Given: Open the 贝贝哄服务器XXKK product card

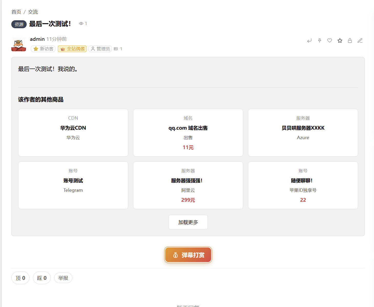Looking at the screenshot, I should (303, 133).
